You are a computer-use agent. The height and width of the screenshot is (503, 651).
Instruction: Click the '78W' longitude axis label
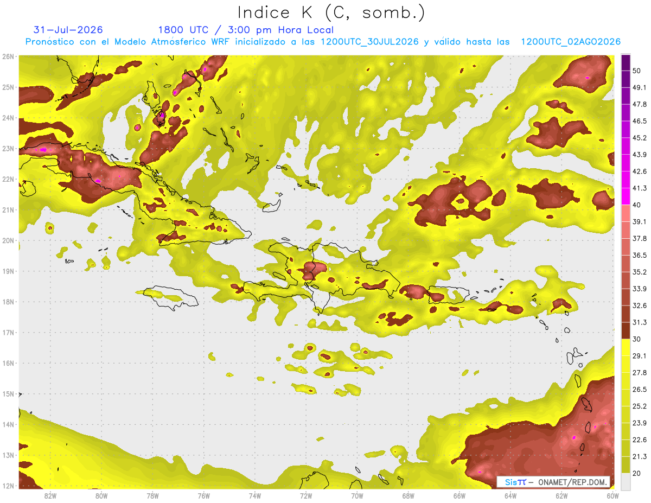pyautogui.click(x=152, y=495)
